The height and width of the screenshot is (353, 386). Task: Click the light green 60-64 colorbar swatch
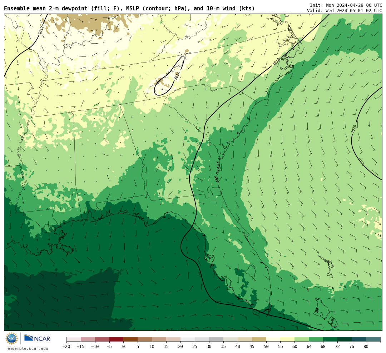tap(302, 339)
